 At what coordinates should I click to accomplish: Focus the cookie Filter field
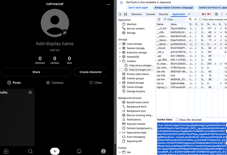tap(174, 19)
